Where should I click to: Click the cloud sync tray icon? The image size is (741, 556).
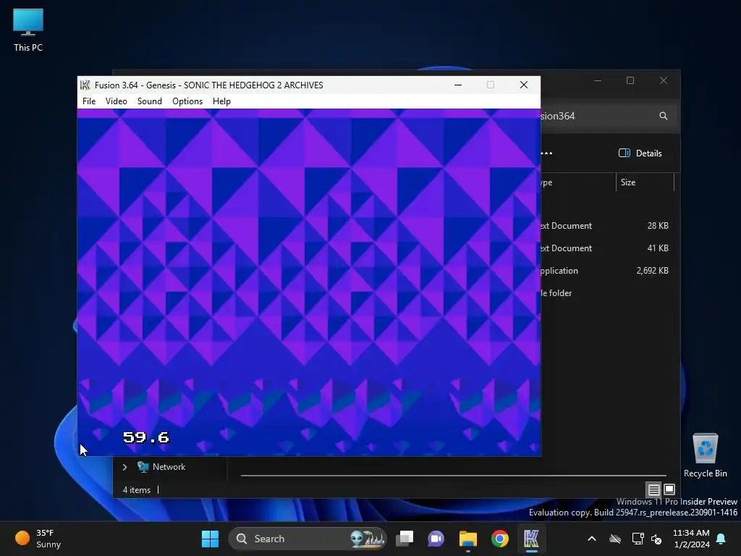coord(615,539)
